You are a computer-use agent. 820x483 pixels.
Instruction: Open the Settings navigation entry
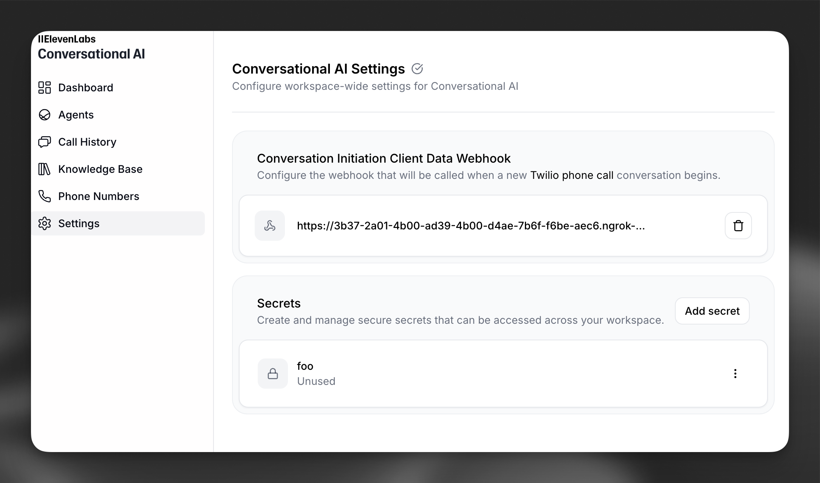(79, 223)
